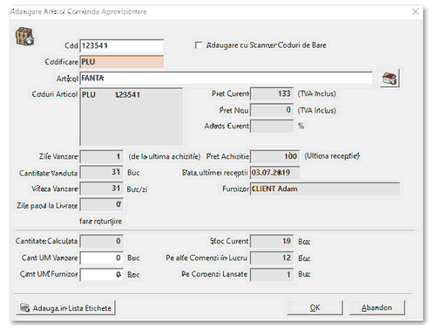The image size is (433, 330).
Task: Click the Viteza Vanzare value 31
Action: [x=102, y=189]
